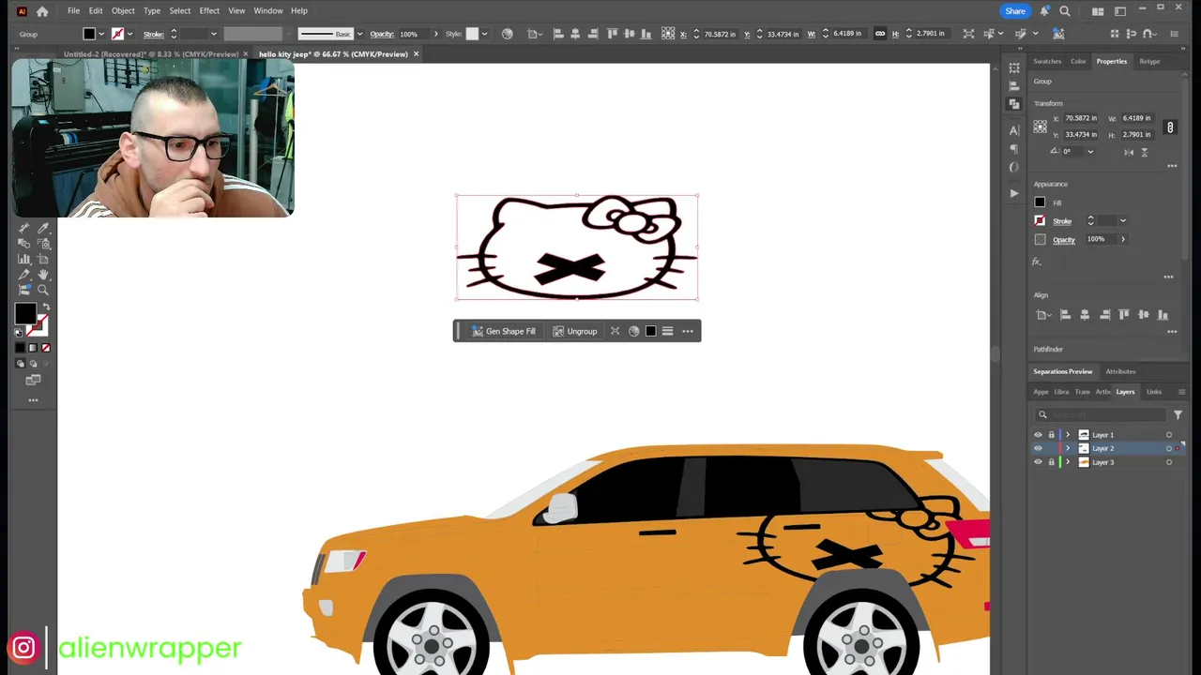This screenshot has height=675, width=1201.
Task: Reset default fill and stroke
Action: point(19,333)
